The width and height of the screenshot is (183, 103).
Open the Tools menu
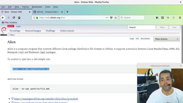pyautogui.click(x=48, y=7)
